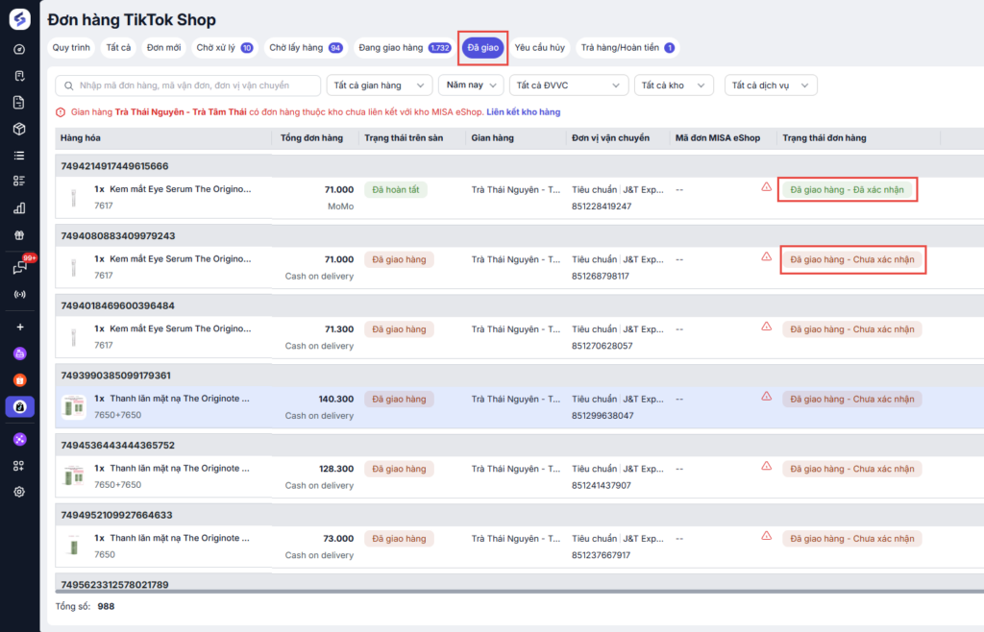Click total amount 73.000
The height and width of the screenshot is (632, 984).
tap(338, 539)
